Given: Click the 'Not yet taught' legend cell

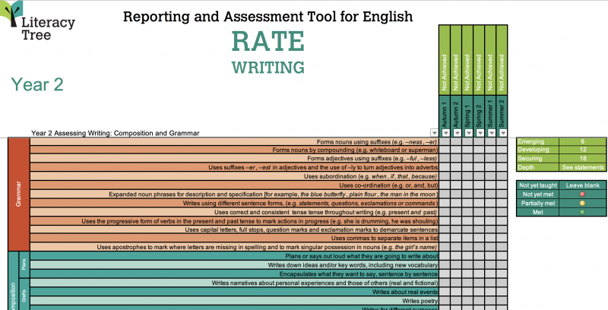Looking at the screenshot, I should (537, 185).
